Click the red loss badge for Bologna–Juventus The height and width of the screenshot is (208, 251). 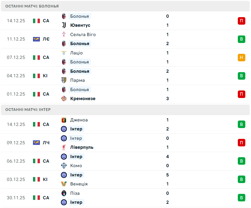pos(241,21)
